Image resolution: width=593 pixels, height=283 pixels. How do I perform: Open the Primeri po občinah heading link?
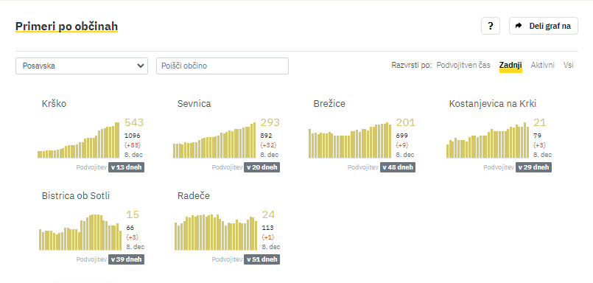(x=66, y=27)
